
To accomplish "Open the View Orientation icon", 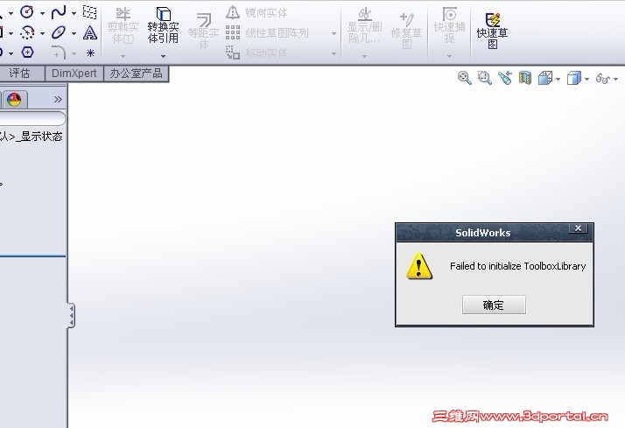I will pyautogui.click(x=544, y=78).
